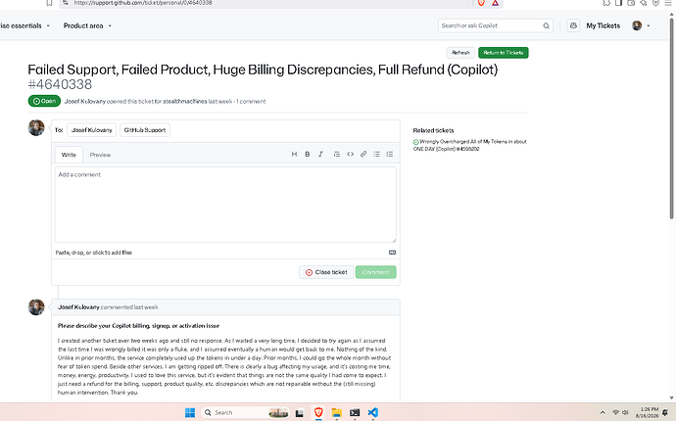
Task: Click the Brave Shields lion icon in address bar
Action: point(482,3)
